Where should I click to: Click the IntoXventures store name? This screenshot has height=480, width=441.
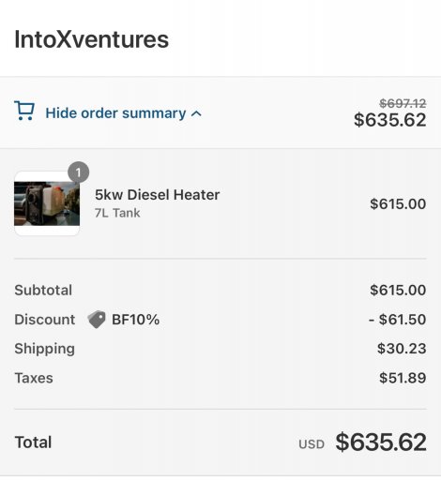pos(92,39)
